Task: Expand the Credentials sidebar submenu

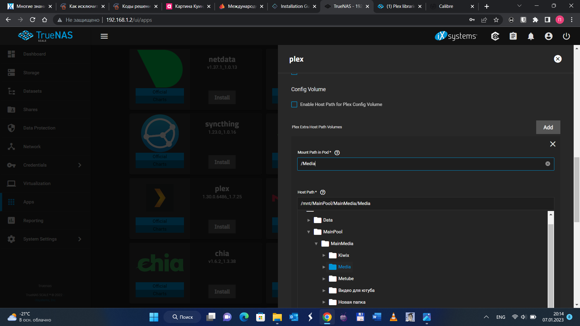Action: [x=80, y=165]
